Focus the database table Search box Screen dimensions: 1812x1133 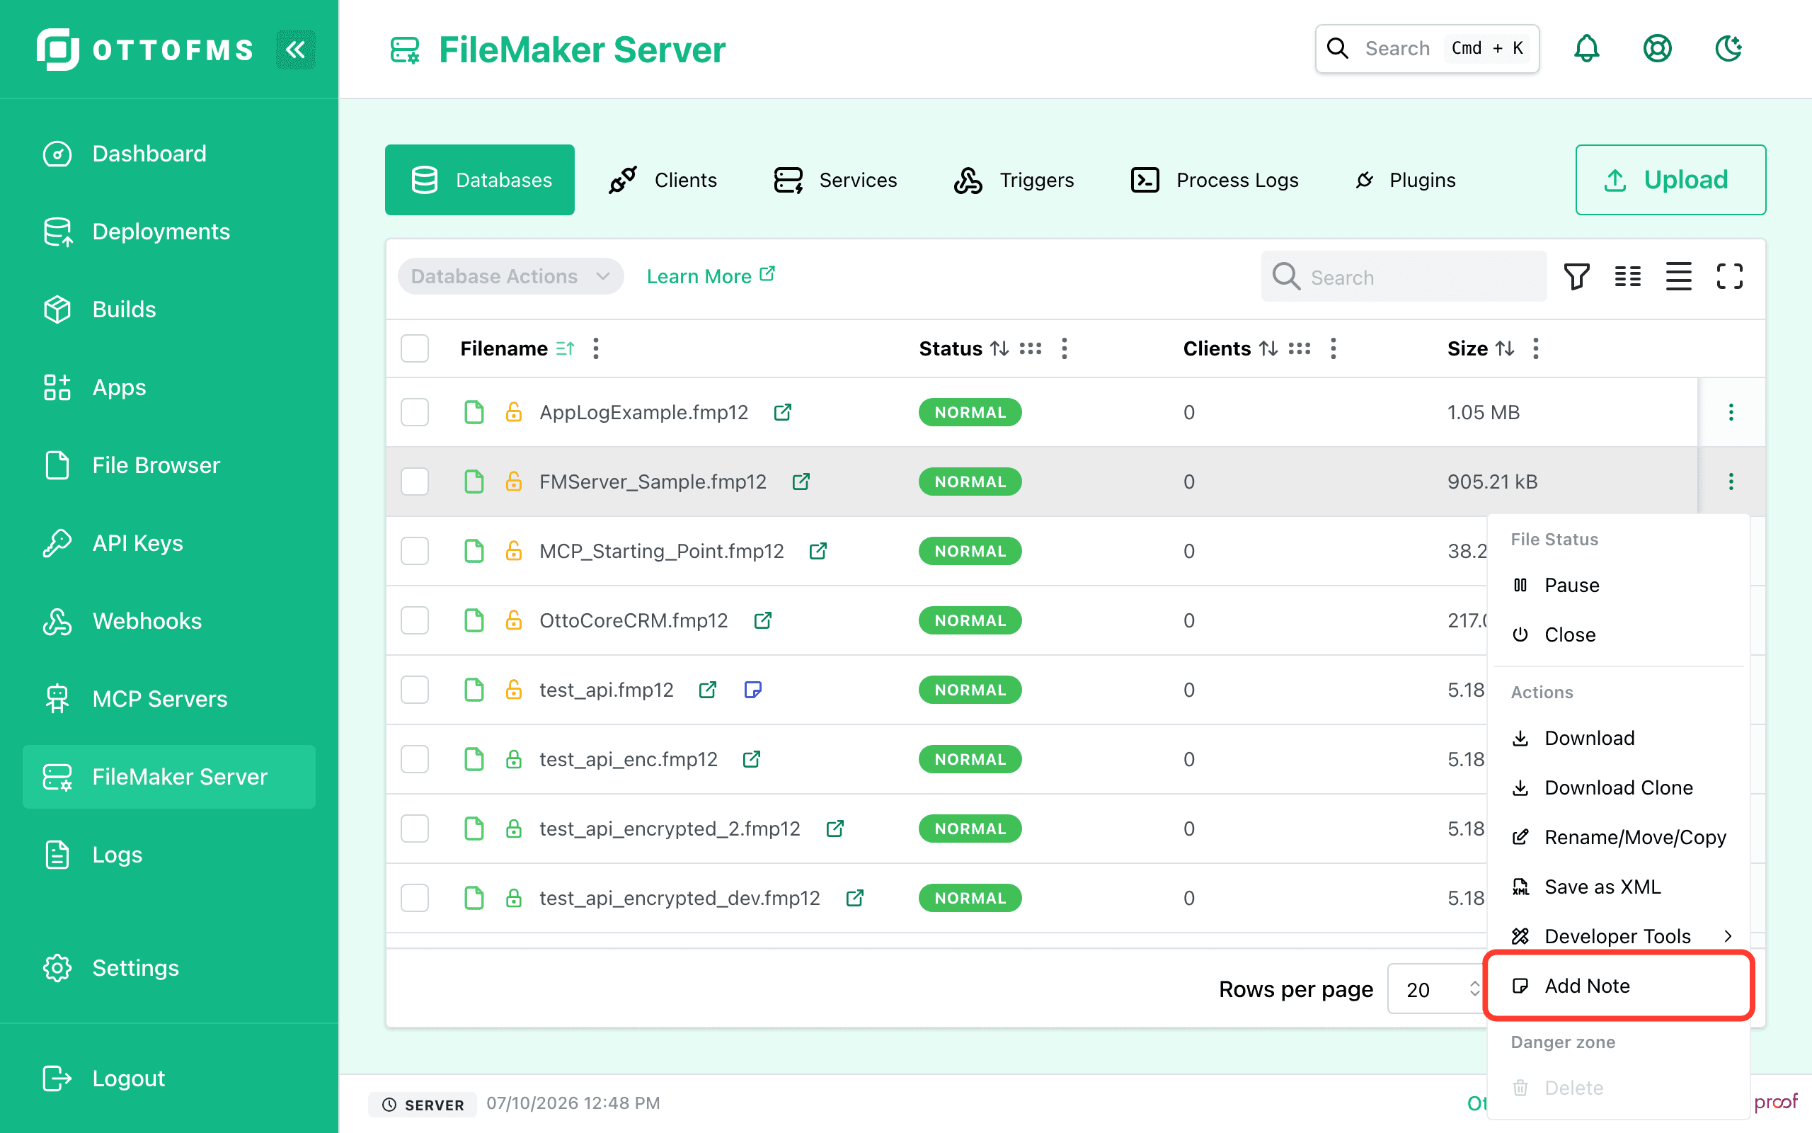1404,276
